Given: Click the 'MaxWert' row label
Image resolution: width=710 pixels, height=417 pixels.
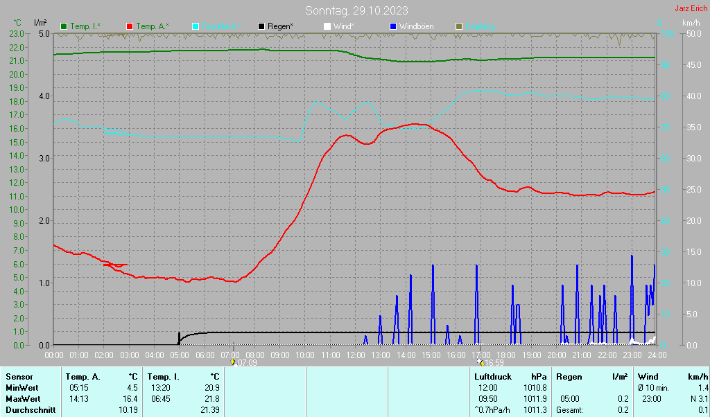Looking at the screenshot, I should [x=23, y=400].
